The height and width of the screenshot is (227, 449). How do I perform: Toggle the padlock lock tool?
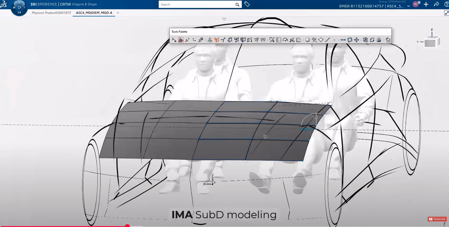379,40
